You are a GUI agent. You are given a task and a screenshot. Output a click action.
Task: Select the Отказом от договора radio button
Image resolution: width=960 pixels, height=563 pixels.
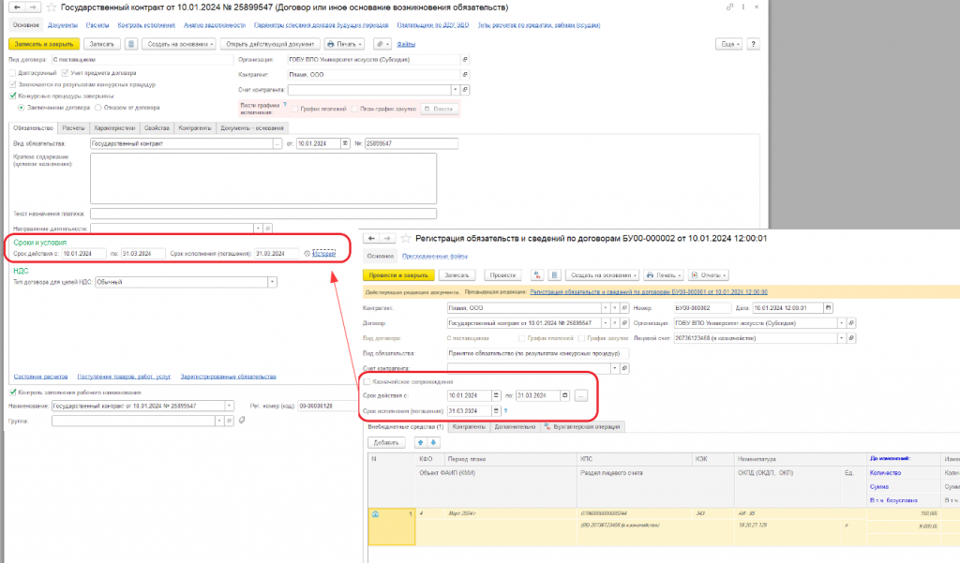point(97,108)
